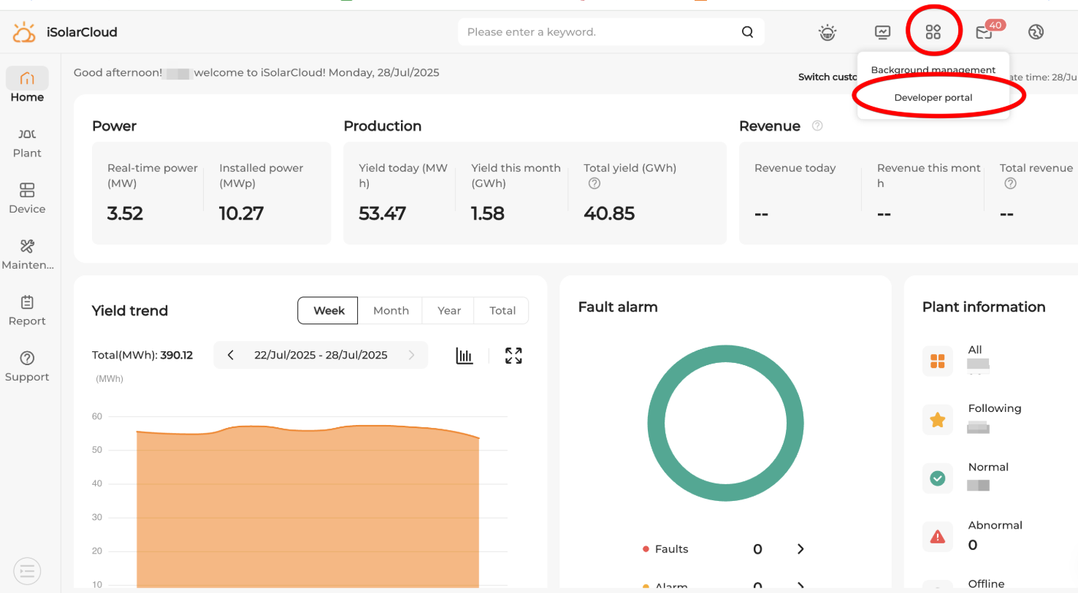This screenshot has width=1078, height=593.
Task: Open the monitor screen display icon
Action: (x=883, y=32)
